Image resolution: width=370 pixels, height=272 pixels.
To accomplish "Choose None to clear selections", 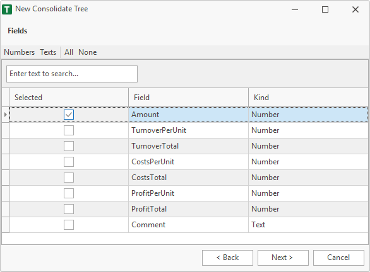I will [88, 52].
